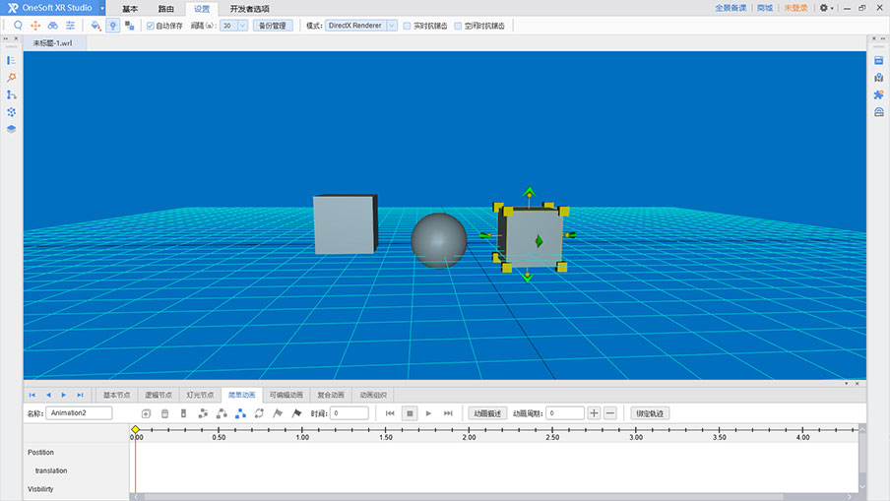The image size is (890, 501).
Task: Click the magnifier search icon in toolbar
Action: point(18,26)
